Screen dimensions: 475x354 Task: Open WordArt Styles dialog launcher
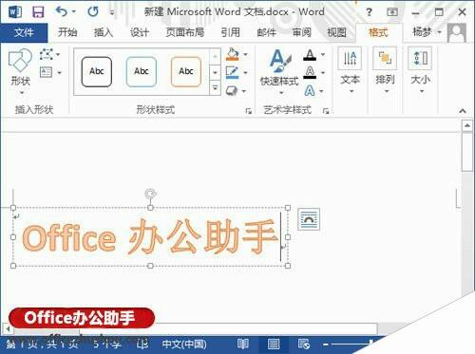(326, 111)
